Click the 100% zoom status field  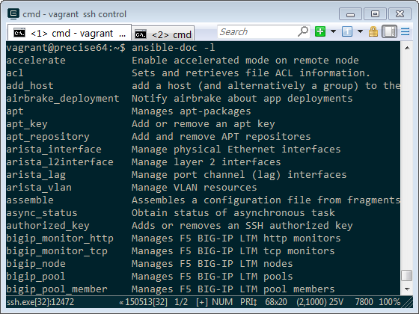click(389, 302)
